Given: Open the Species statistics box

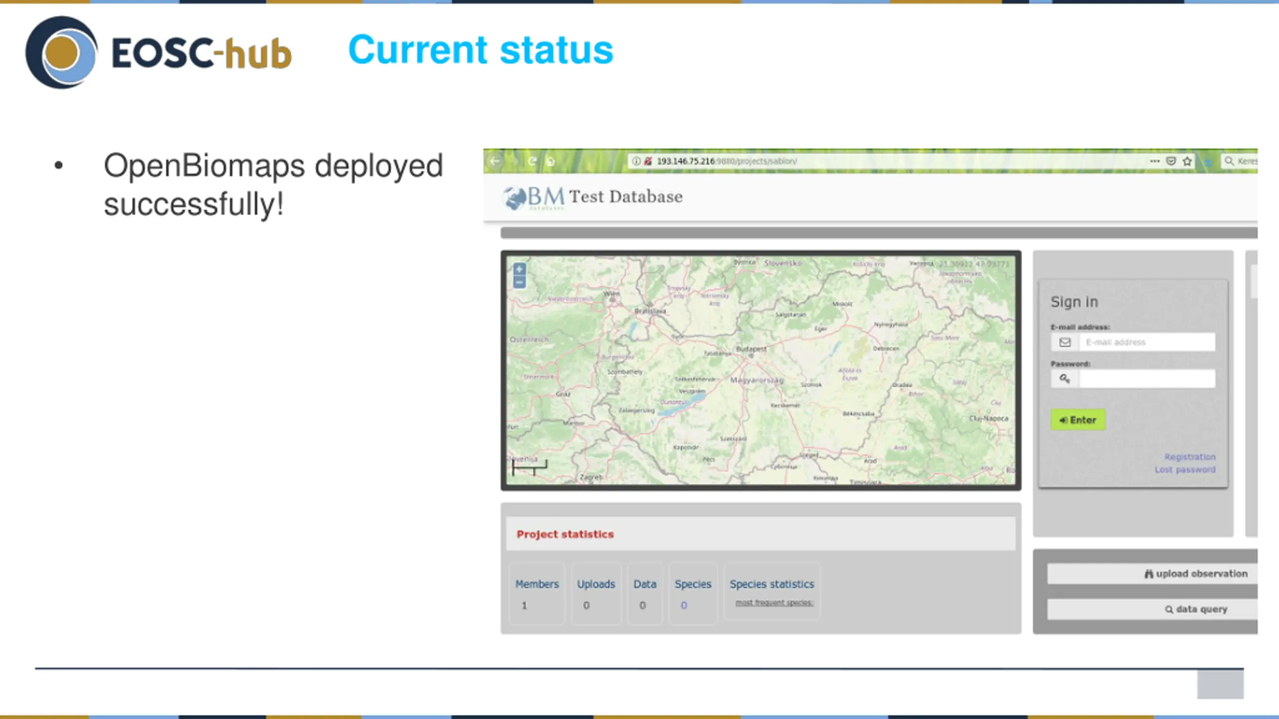Looking at the screenshot, I should 693,594.
